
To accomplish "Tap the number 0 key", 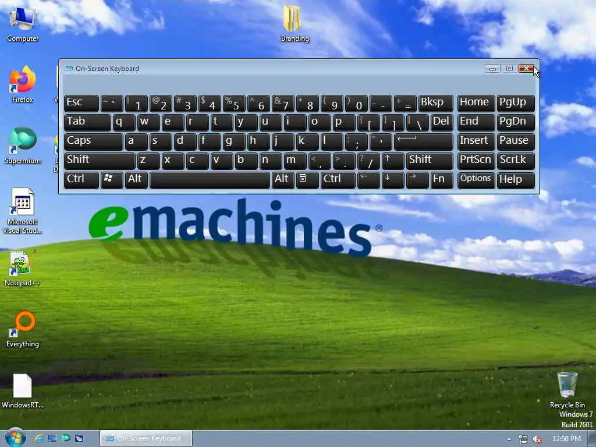I will tap(356, 104).
